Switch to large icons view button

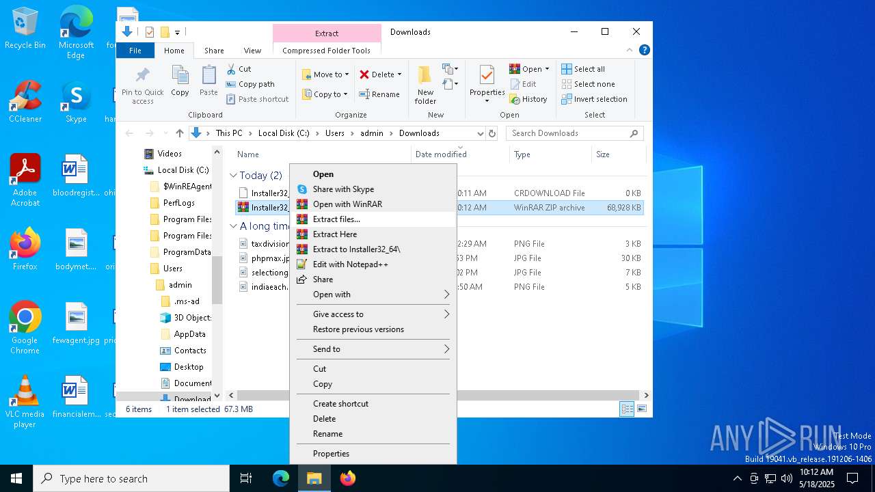point(642,409)
